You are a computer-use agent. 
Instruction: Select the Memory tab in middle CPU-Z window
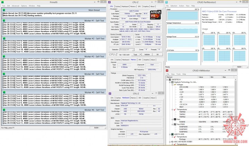(133, 60)
